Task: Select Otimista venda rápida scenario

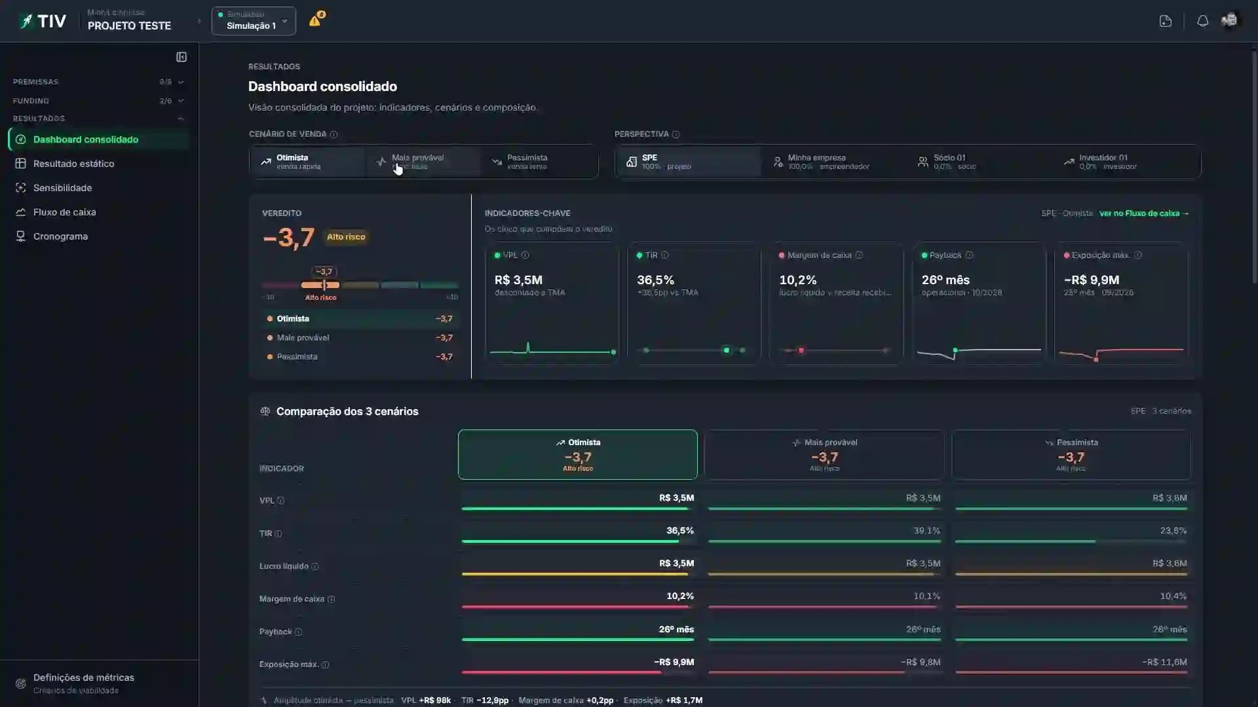Action: [x=307, y=162]
